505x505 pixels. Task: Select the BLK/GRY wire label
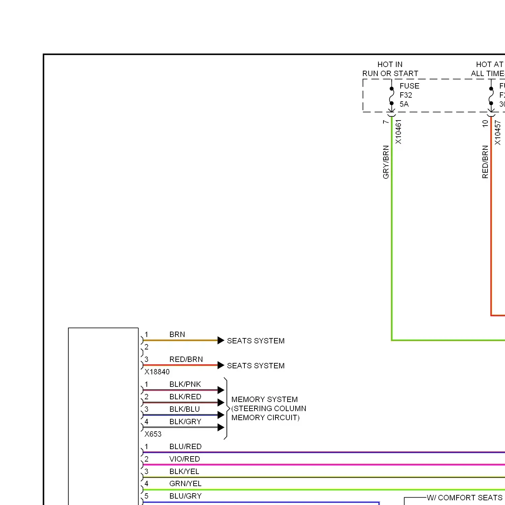(185, 422)
